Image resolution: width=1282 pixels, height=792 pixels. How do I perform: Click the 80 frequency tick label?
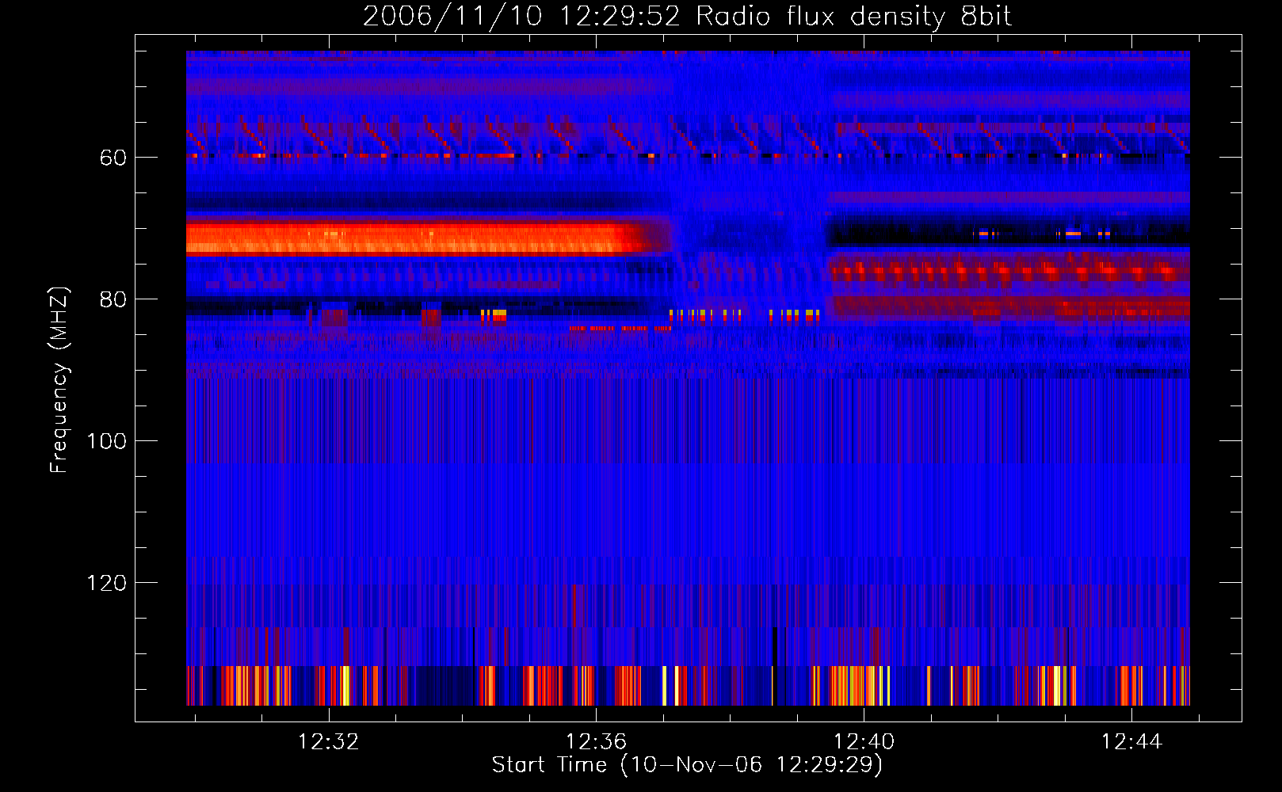coord(113,299)
